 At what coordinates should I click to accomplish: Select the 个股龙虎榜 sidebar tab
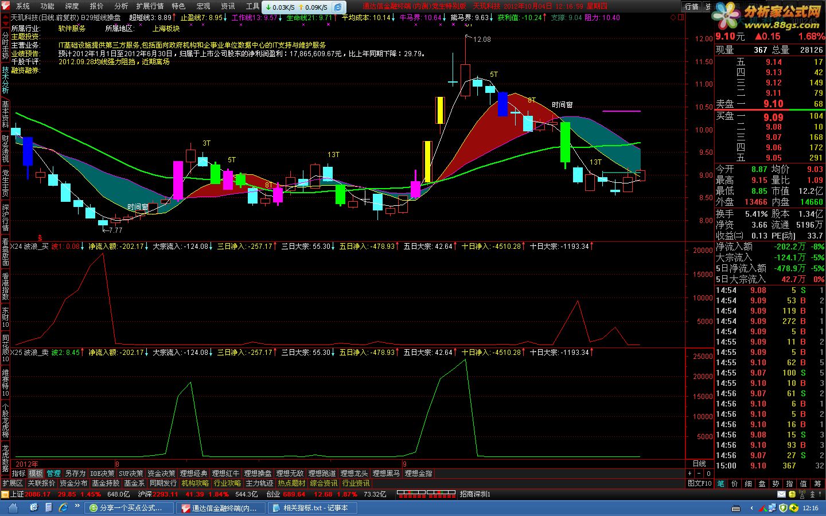pyautogui.click(x=5, y=421)
